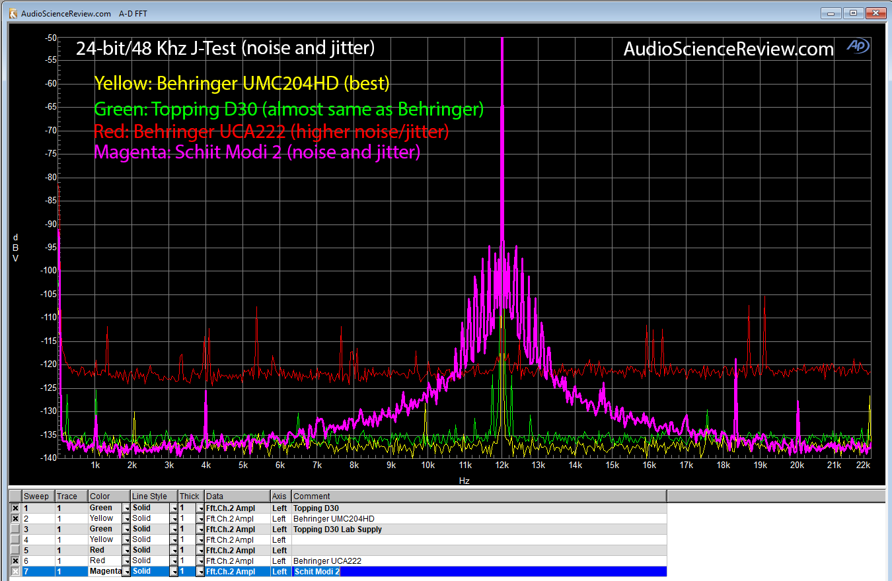Image resolution: width=892 pixels, height=581 pixels.
Task: Enable sweep 3 Topping D30 Lab Supply checkbox
Action: point(15,529)
